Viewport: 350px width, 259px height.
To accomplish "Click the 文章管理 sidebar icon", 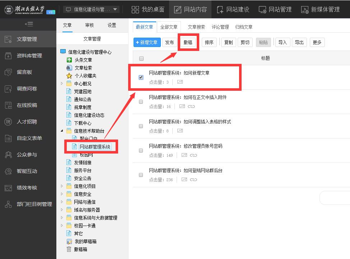I will click(8, 39).
